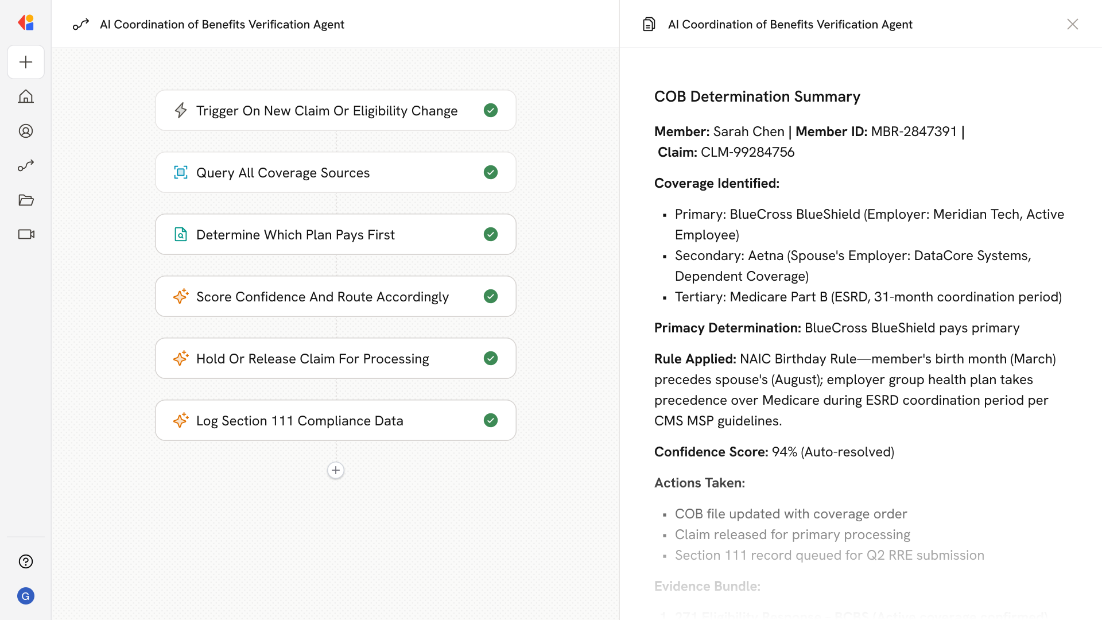Add a new step below the workflow
Screen dimensions: 1102x620
pyautogui.click(x=336, y=470)
